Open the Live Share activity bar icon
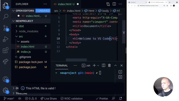The width and height of the screenshot is (179, 101). (6, 61)
